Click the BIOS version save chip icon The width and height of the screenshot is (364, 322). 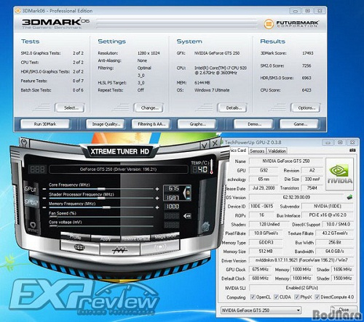point(349,197)
